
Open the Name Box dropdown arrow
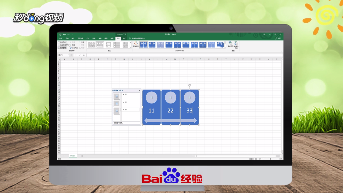click(x=68, y=55)
